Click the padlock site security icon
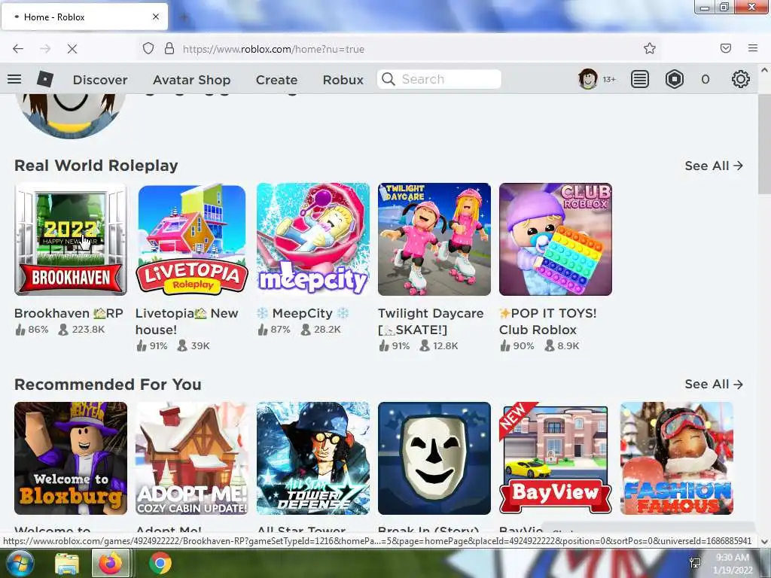Image resolution: width=771 pixels, height=578 pixels. [169, 49]
